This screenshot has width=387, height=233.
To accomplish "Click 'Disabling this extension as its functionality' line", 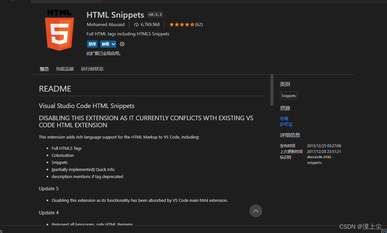I will [140, 201].
